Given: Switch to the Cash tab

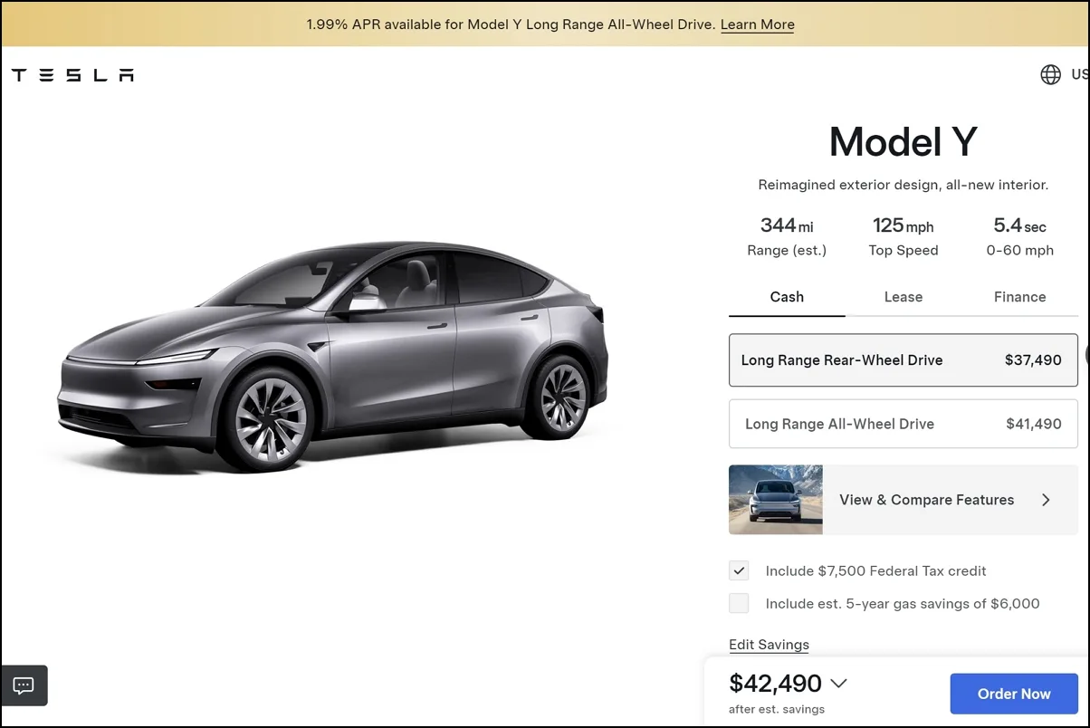Looking at the screenshot, I should tap(787, 297).
